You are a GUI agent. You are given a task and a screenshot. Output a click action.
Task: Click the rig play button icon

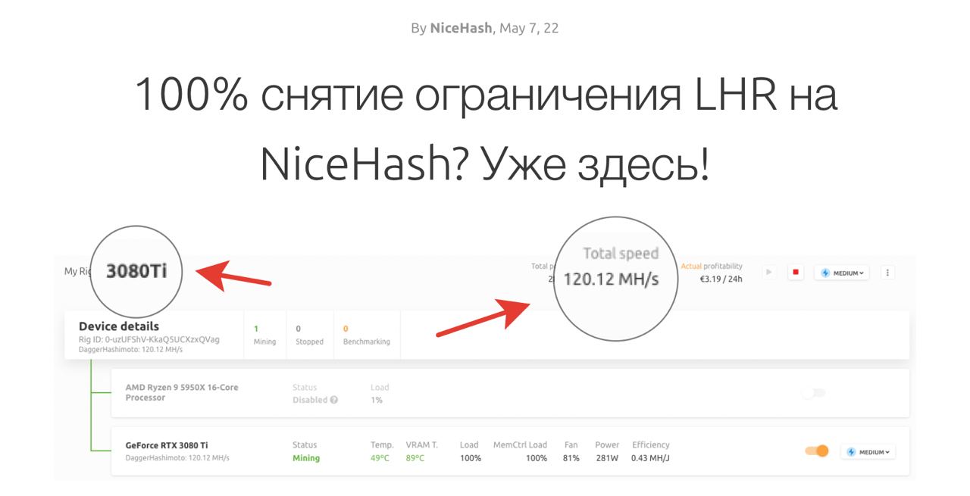(769, 272)
